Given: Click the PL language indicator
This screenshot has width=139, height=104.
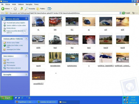Looking at the screenshot, I should pyautogui.click(x=29, y=98).
